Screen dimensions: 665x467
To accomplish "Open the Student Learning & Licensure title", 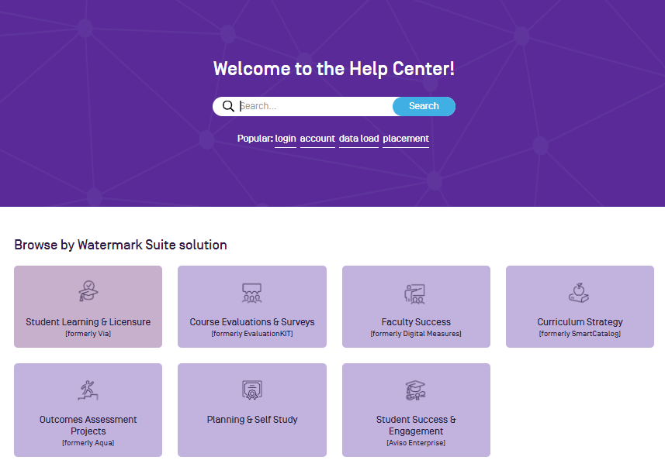I will click(x=88, y=322).
